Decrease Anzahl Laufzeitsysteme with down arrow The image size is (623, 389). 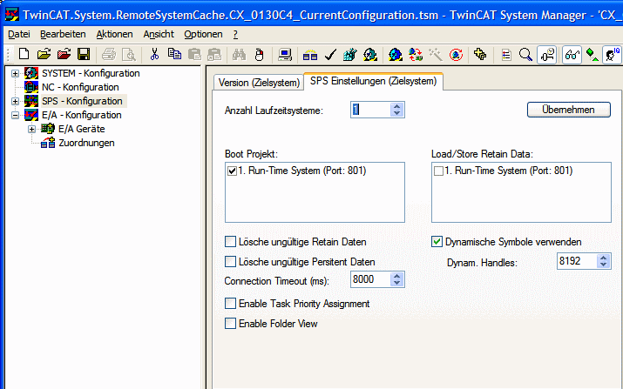pos(397,113)
